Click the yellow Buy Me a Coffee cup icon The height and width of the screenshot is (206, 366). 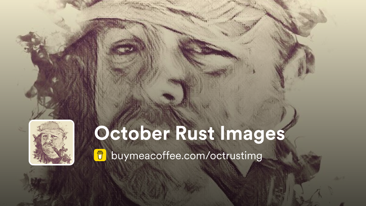click(100, 155)
